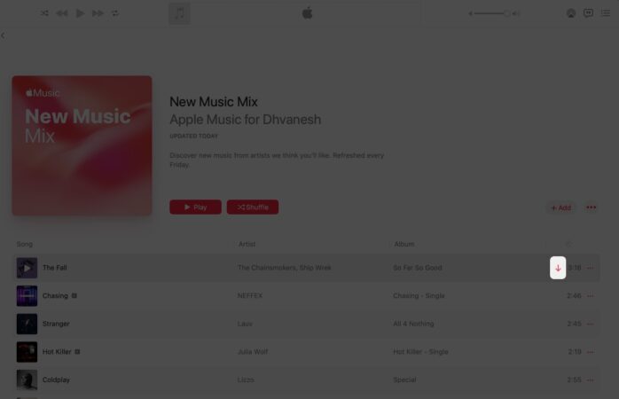
Task: Click the explicit badge next to Chasing
Action: tap(74, 295)
